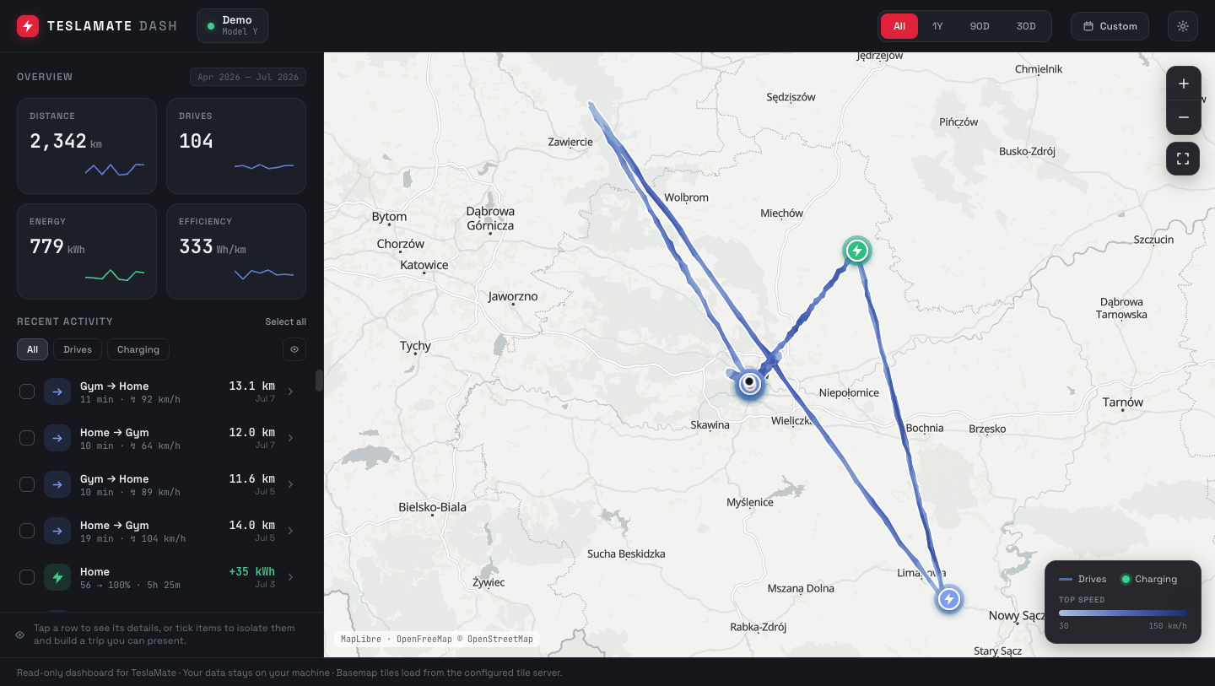Toggle the eye visibility button in Recent Activity
1215x686 pixels.
pos(294,349)
